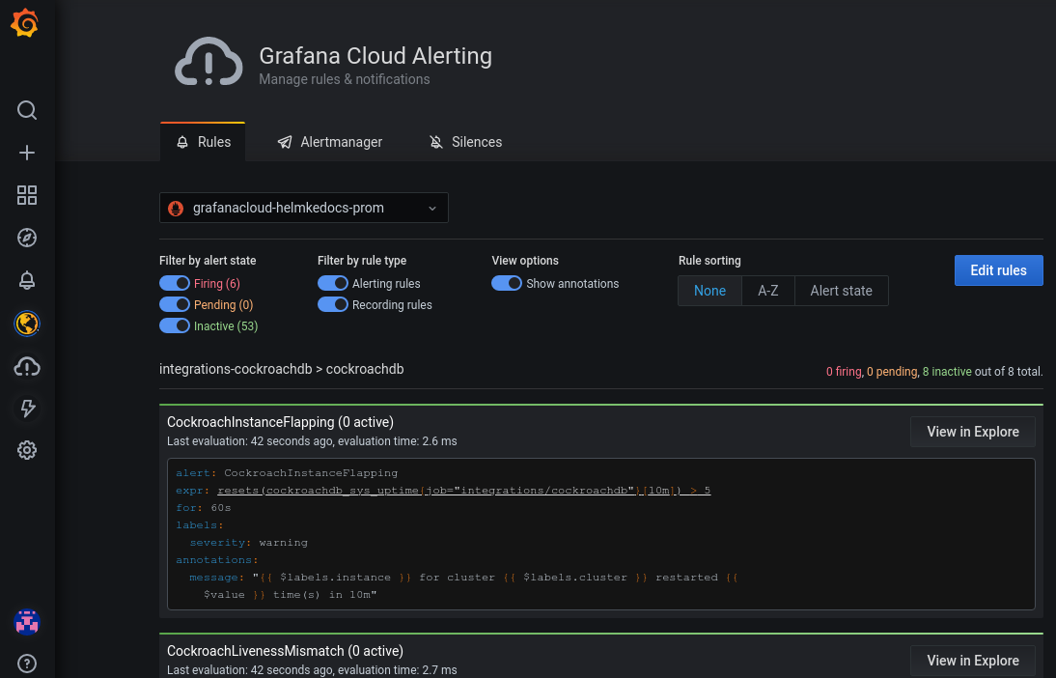
Task: Open the resets expression link for CockroachInstanceFlapping
Action: coord(464,491)
